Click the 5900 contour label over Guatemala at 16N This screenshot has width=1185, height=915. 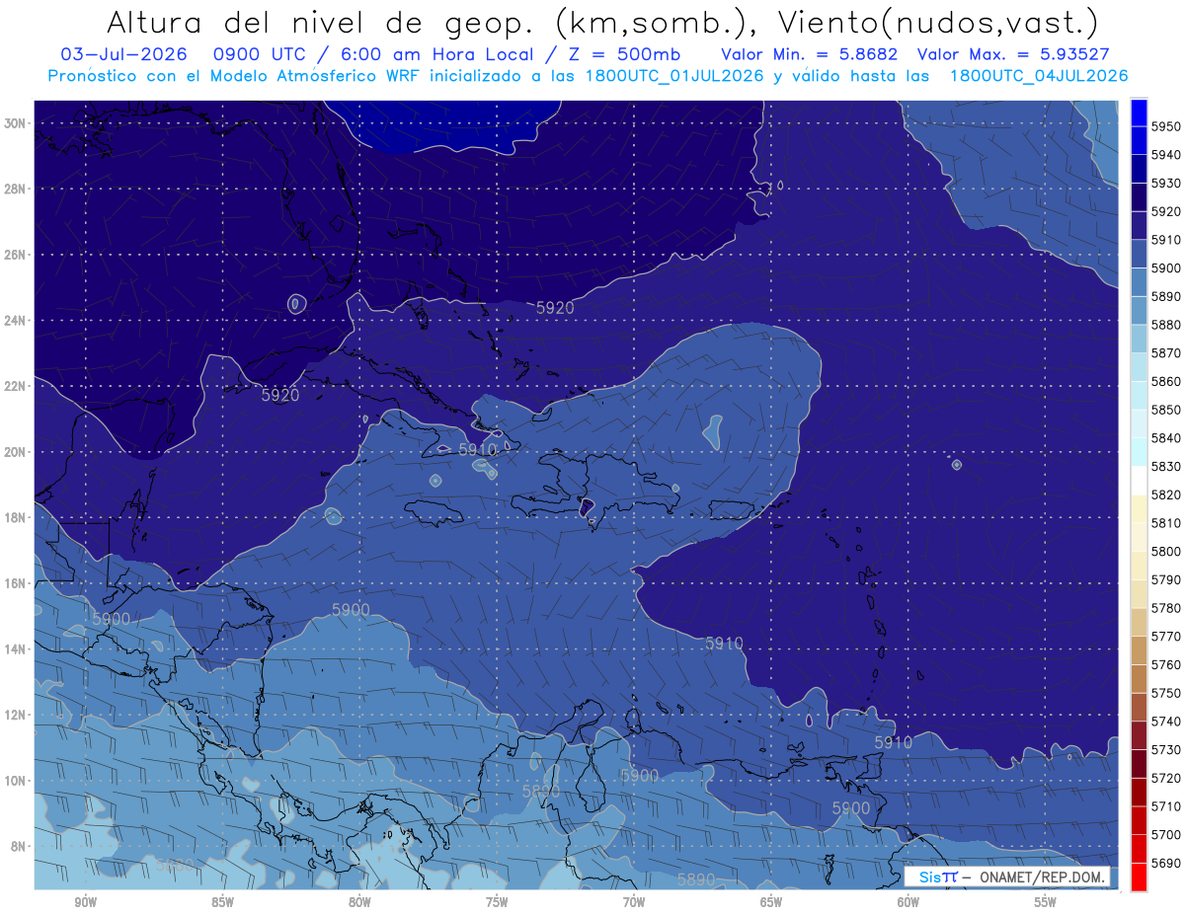[x=112, y=619]
